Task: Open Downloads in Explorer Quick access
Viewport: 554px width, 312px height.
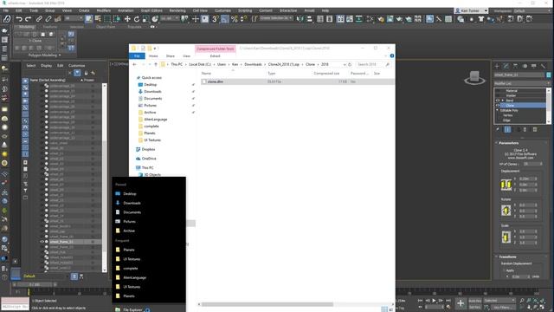Action: tap(152, 92)
